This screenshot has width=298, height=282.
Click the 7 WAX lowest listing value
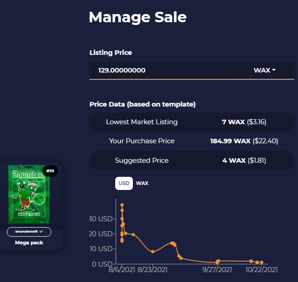234,122
